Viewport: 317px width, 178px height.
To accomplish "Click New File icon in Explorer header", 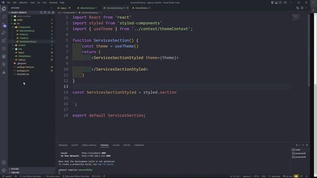I will point(41,12).
